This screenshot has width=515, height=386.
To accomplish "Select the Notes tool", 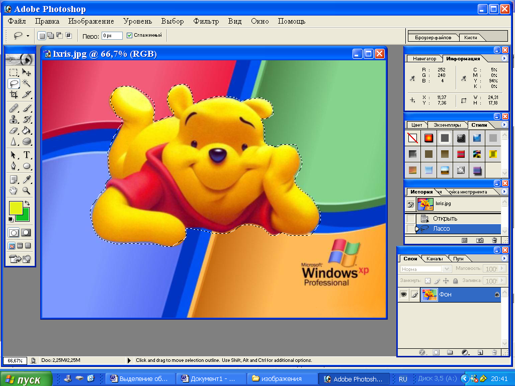I will 14,179.
